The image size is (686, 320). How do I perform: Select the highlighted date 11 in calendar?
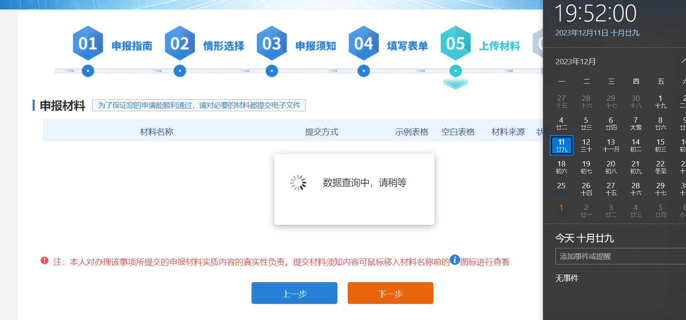(562, 145)
